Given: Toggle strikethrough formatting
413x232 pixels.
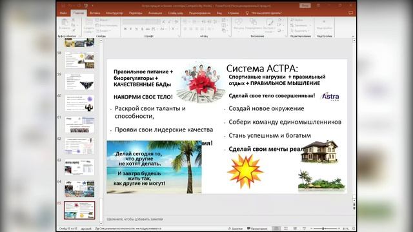Looking at the screenshot, I should [148, 29].
